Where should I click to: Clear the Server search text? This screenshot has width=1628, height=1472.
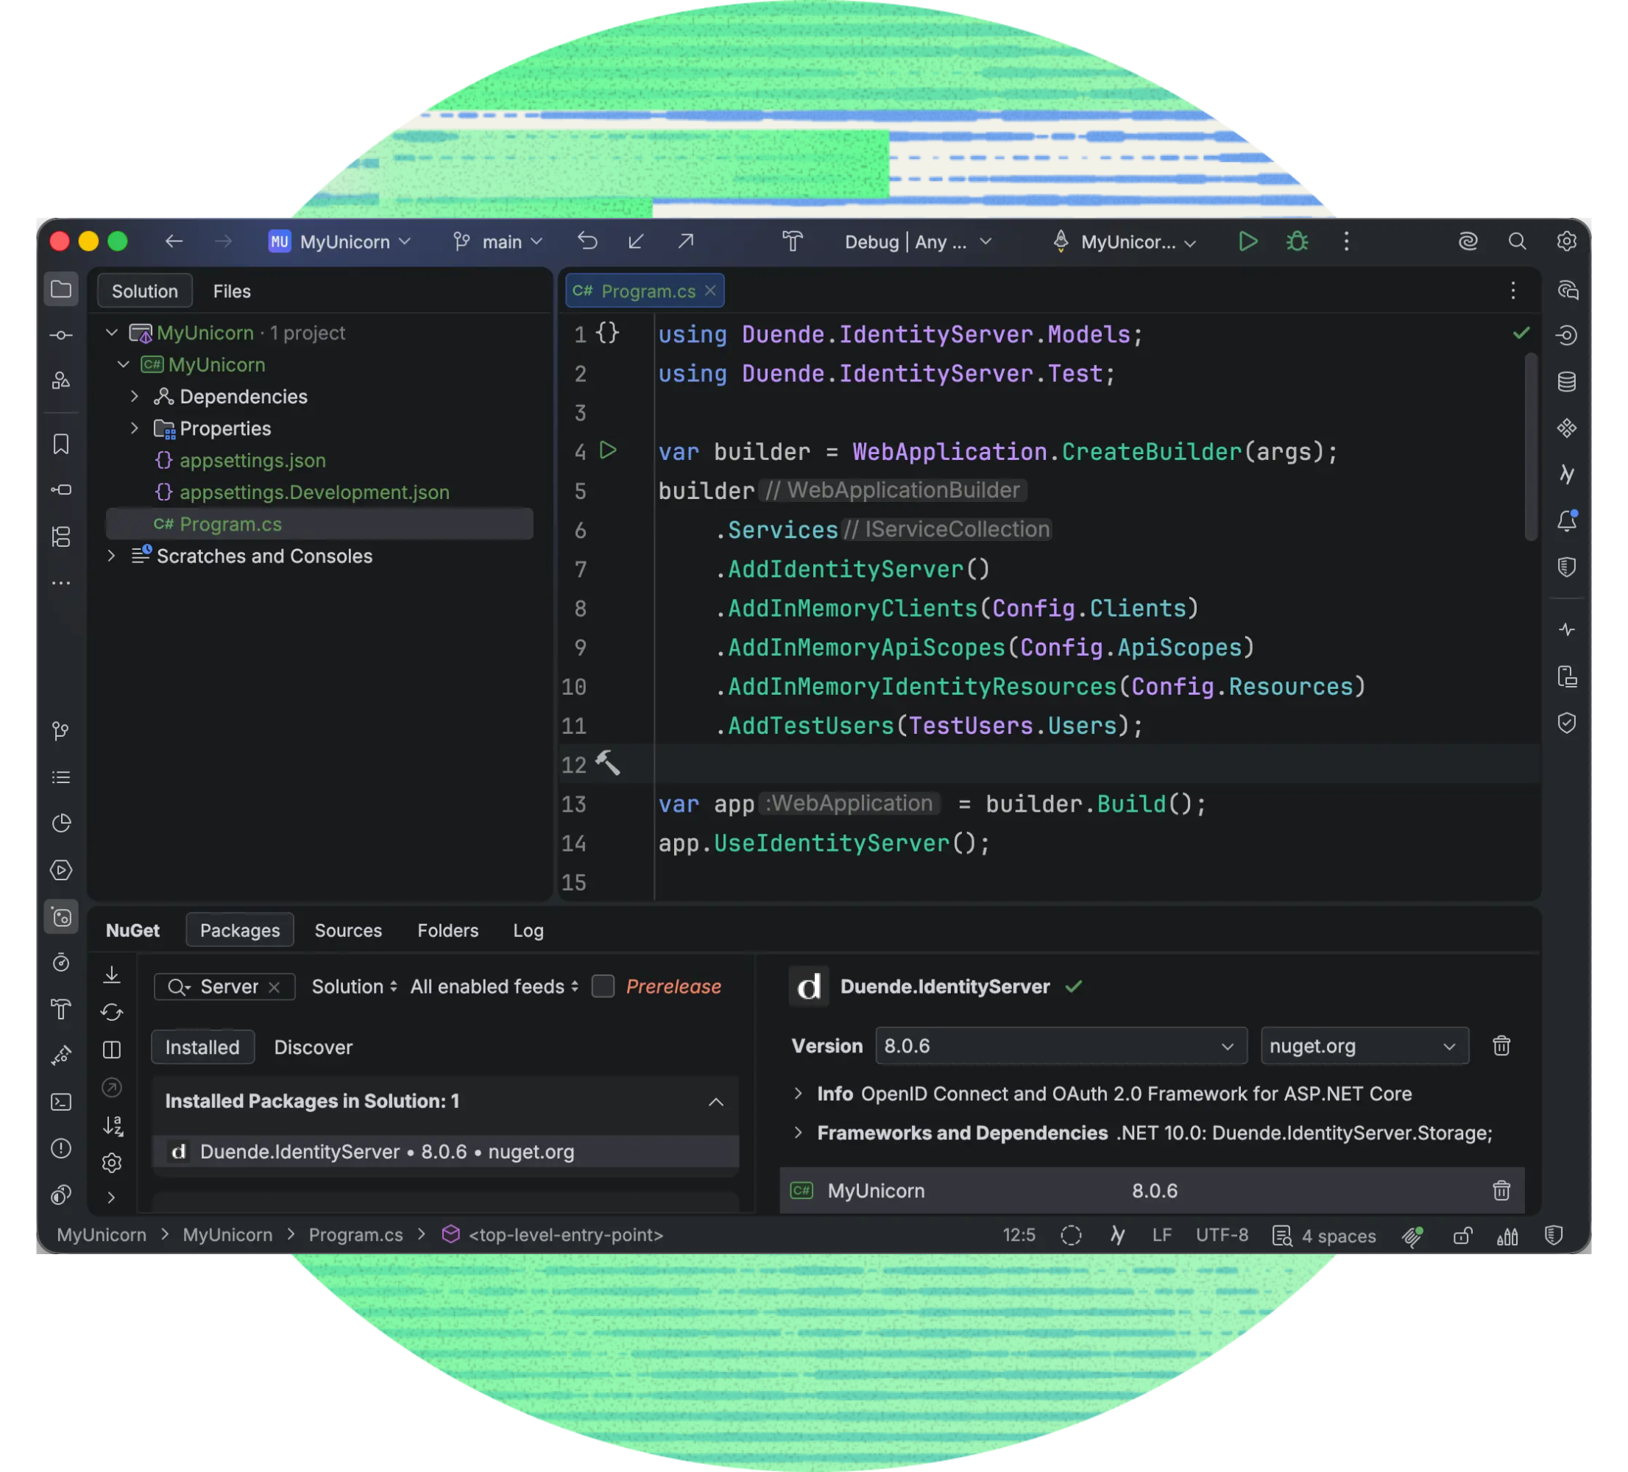(x=274, y=987)
